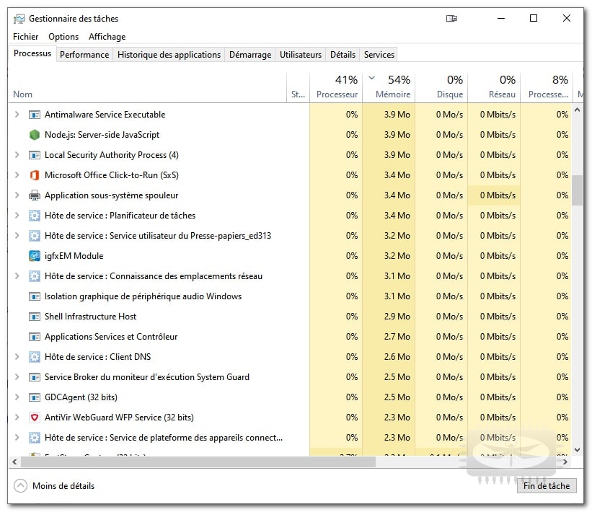The height and width of the screenshot is (512, 592).
Task: Click the Local Security Authority Process icon
Action: pos(35,155)
